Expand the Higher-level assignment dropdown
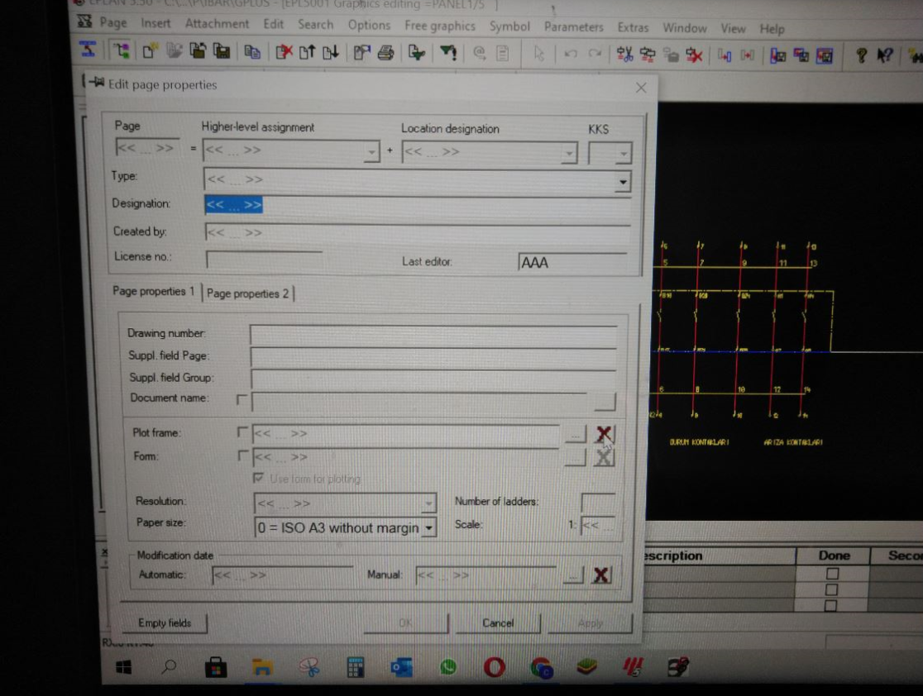 point(371,152)
